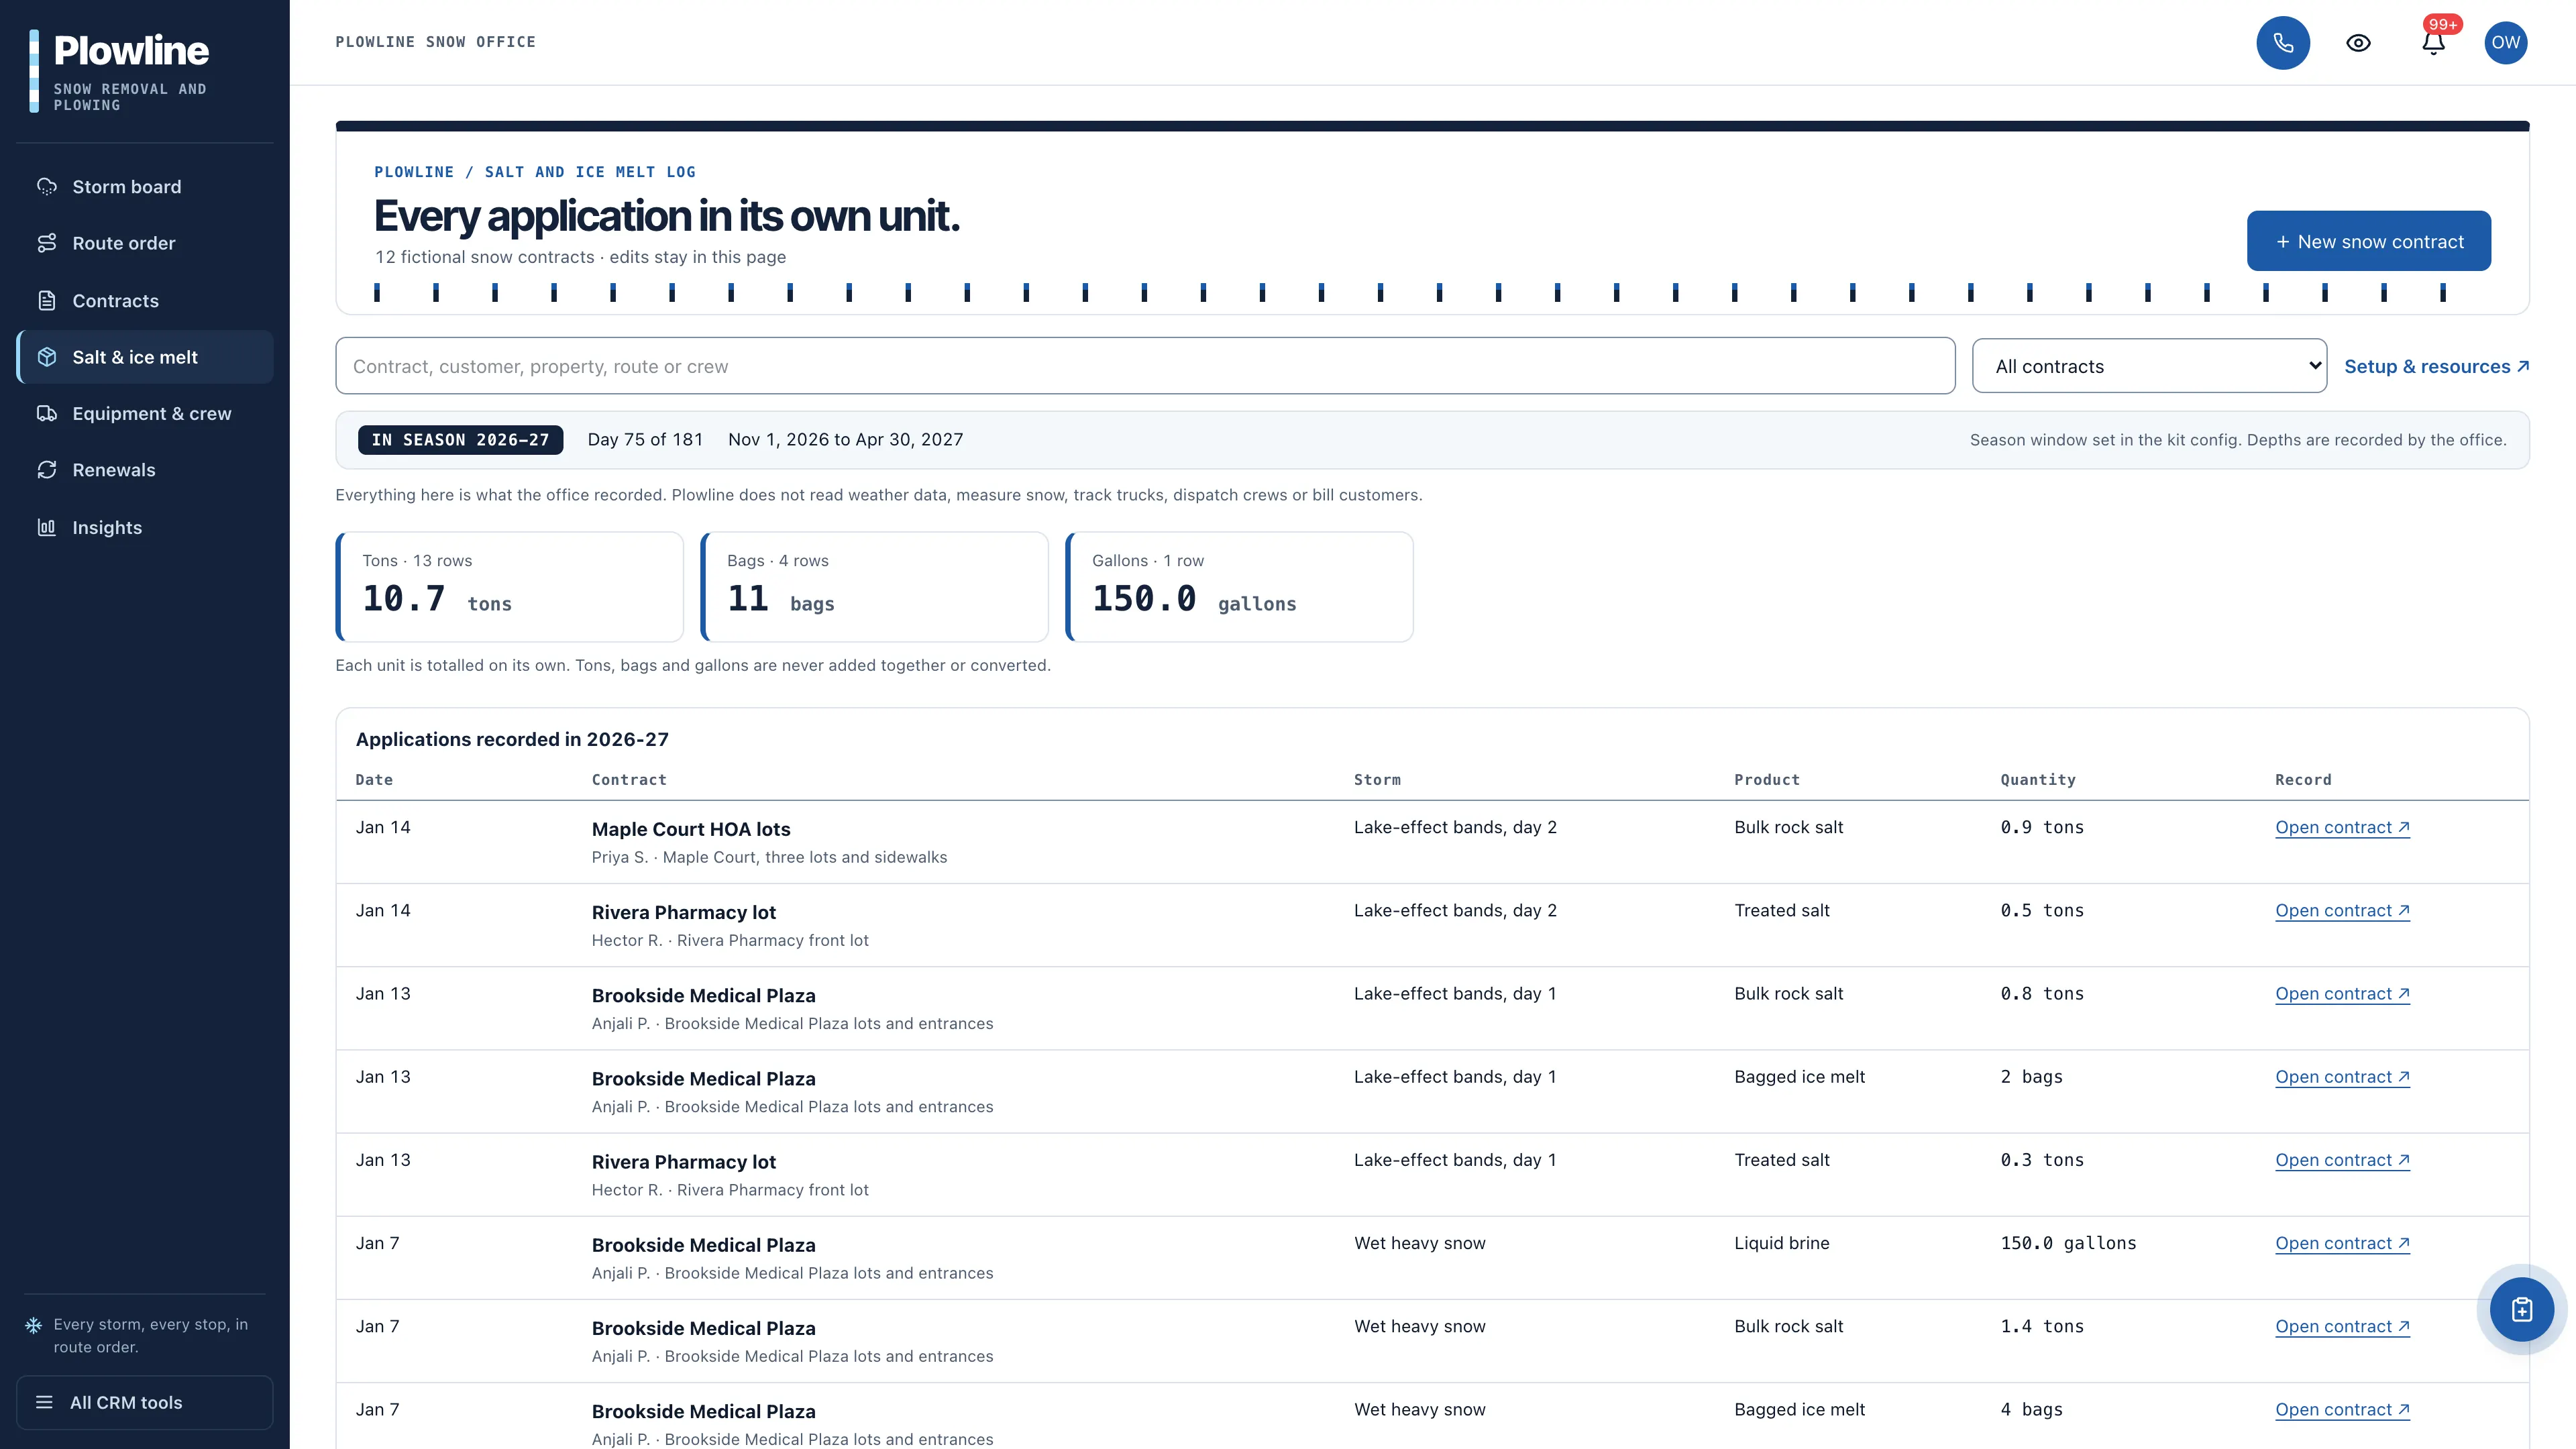Select the Tons 13 rows summary card
Viewport: 2576px width, 1449px height.
(510, 587)
